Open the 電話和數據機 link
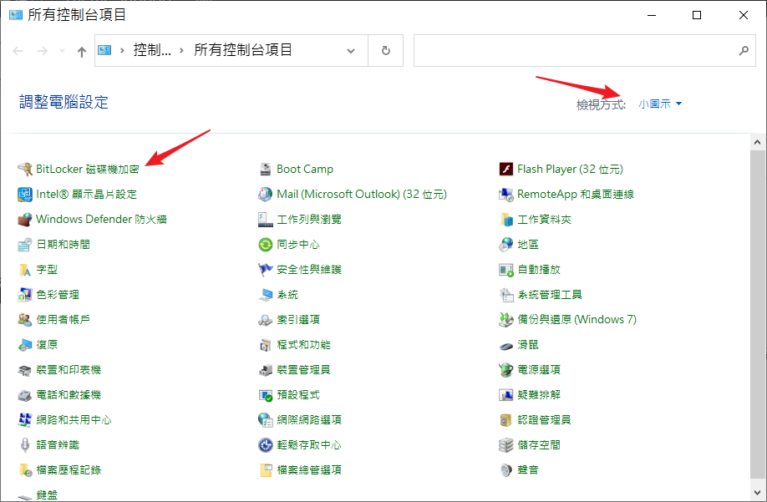Viewport: 767px width, 502px height. pos(69,394)
